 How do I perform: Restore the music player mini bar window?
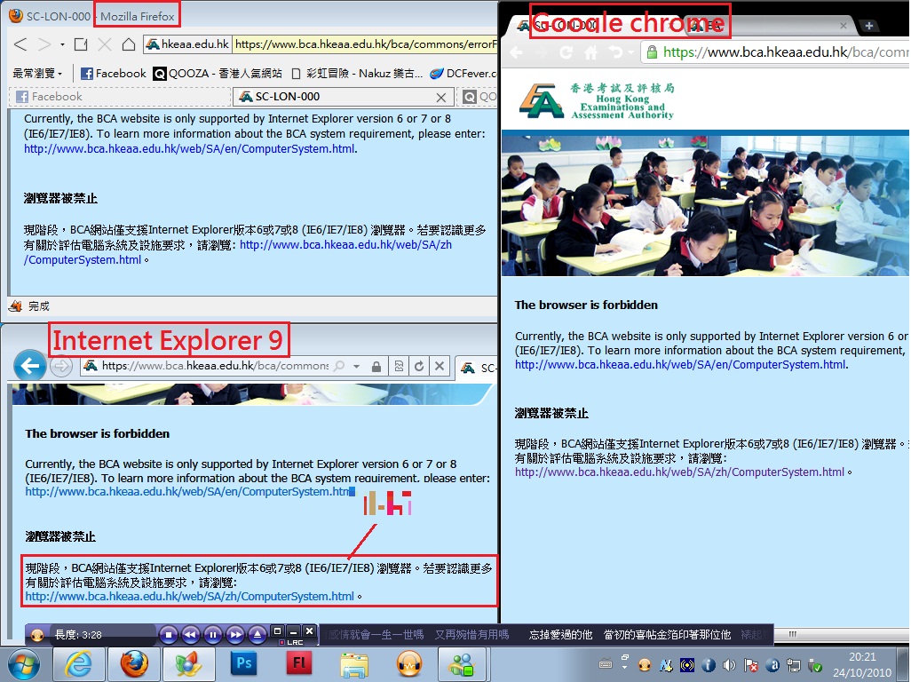point(277,630)
